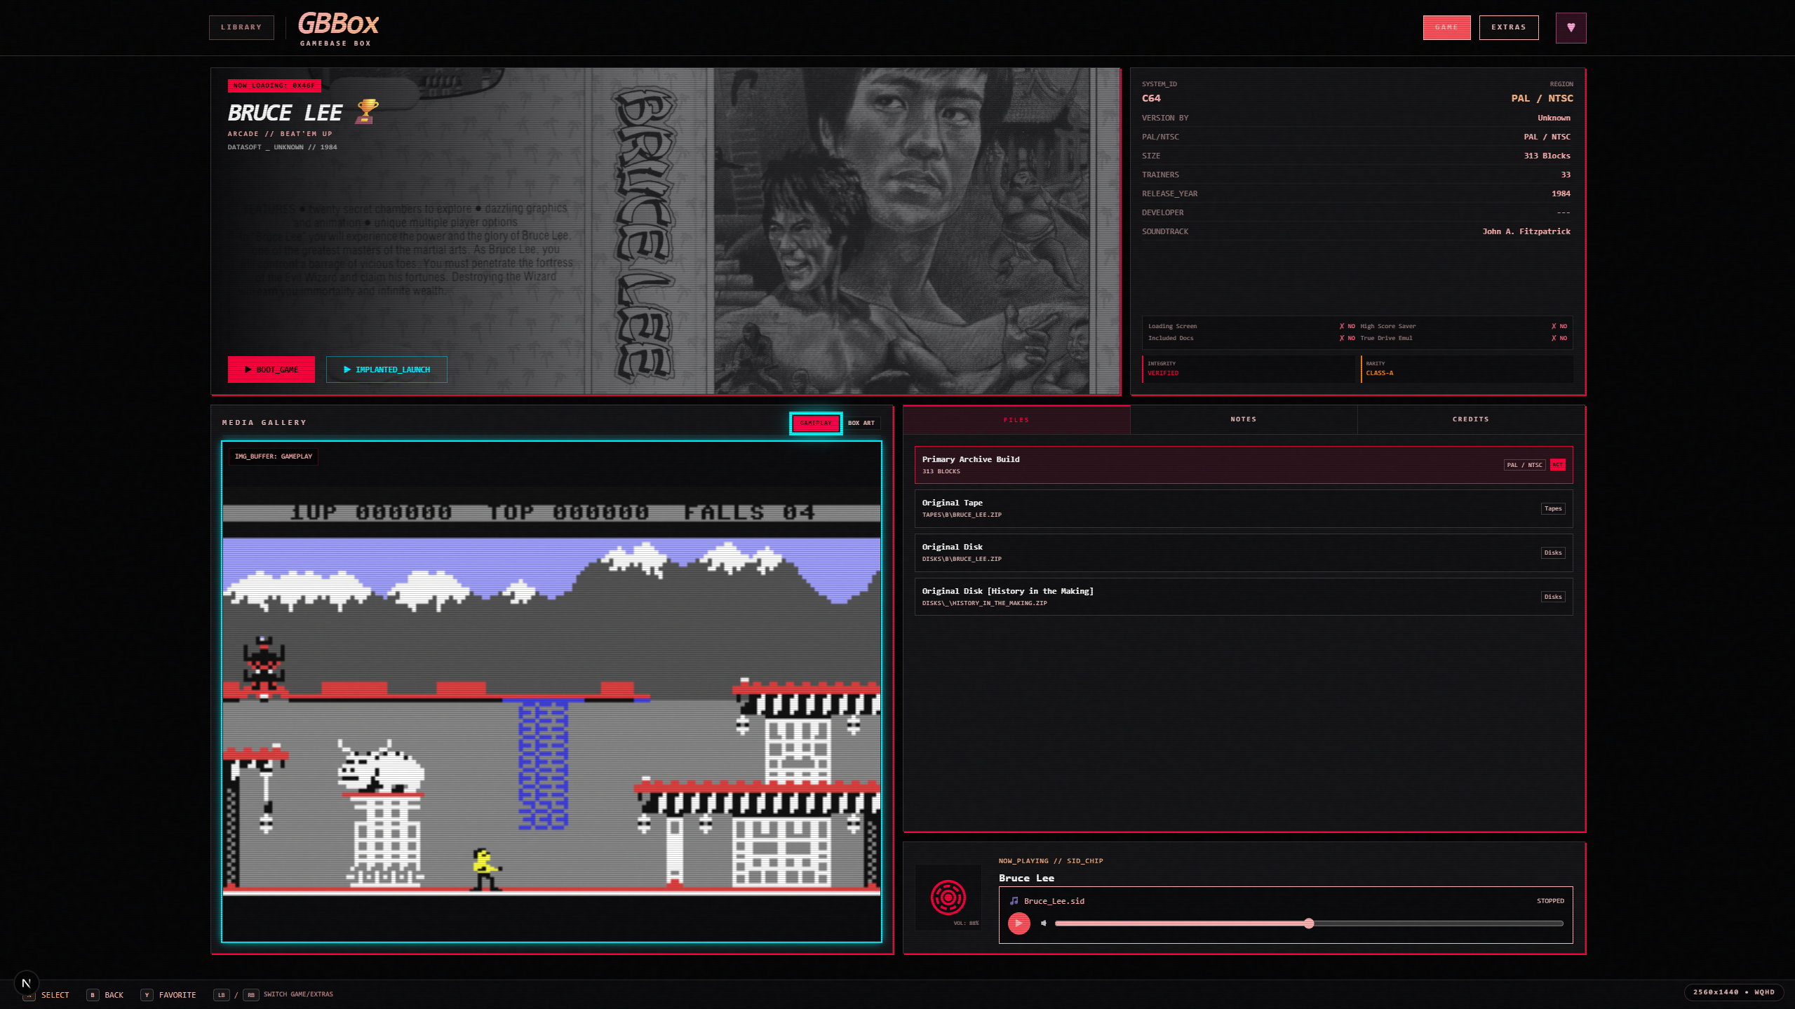Click the SYSTEM_ID value C64
The image size is (1795, 1009).
(x=1151, y=98)
